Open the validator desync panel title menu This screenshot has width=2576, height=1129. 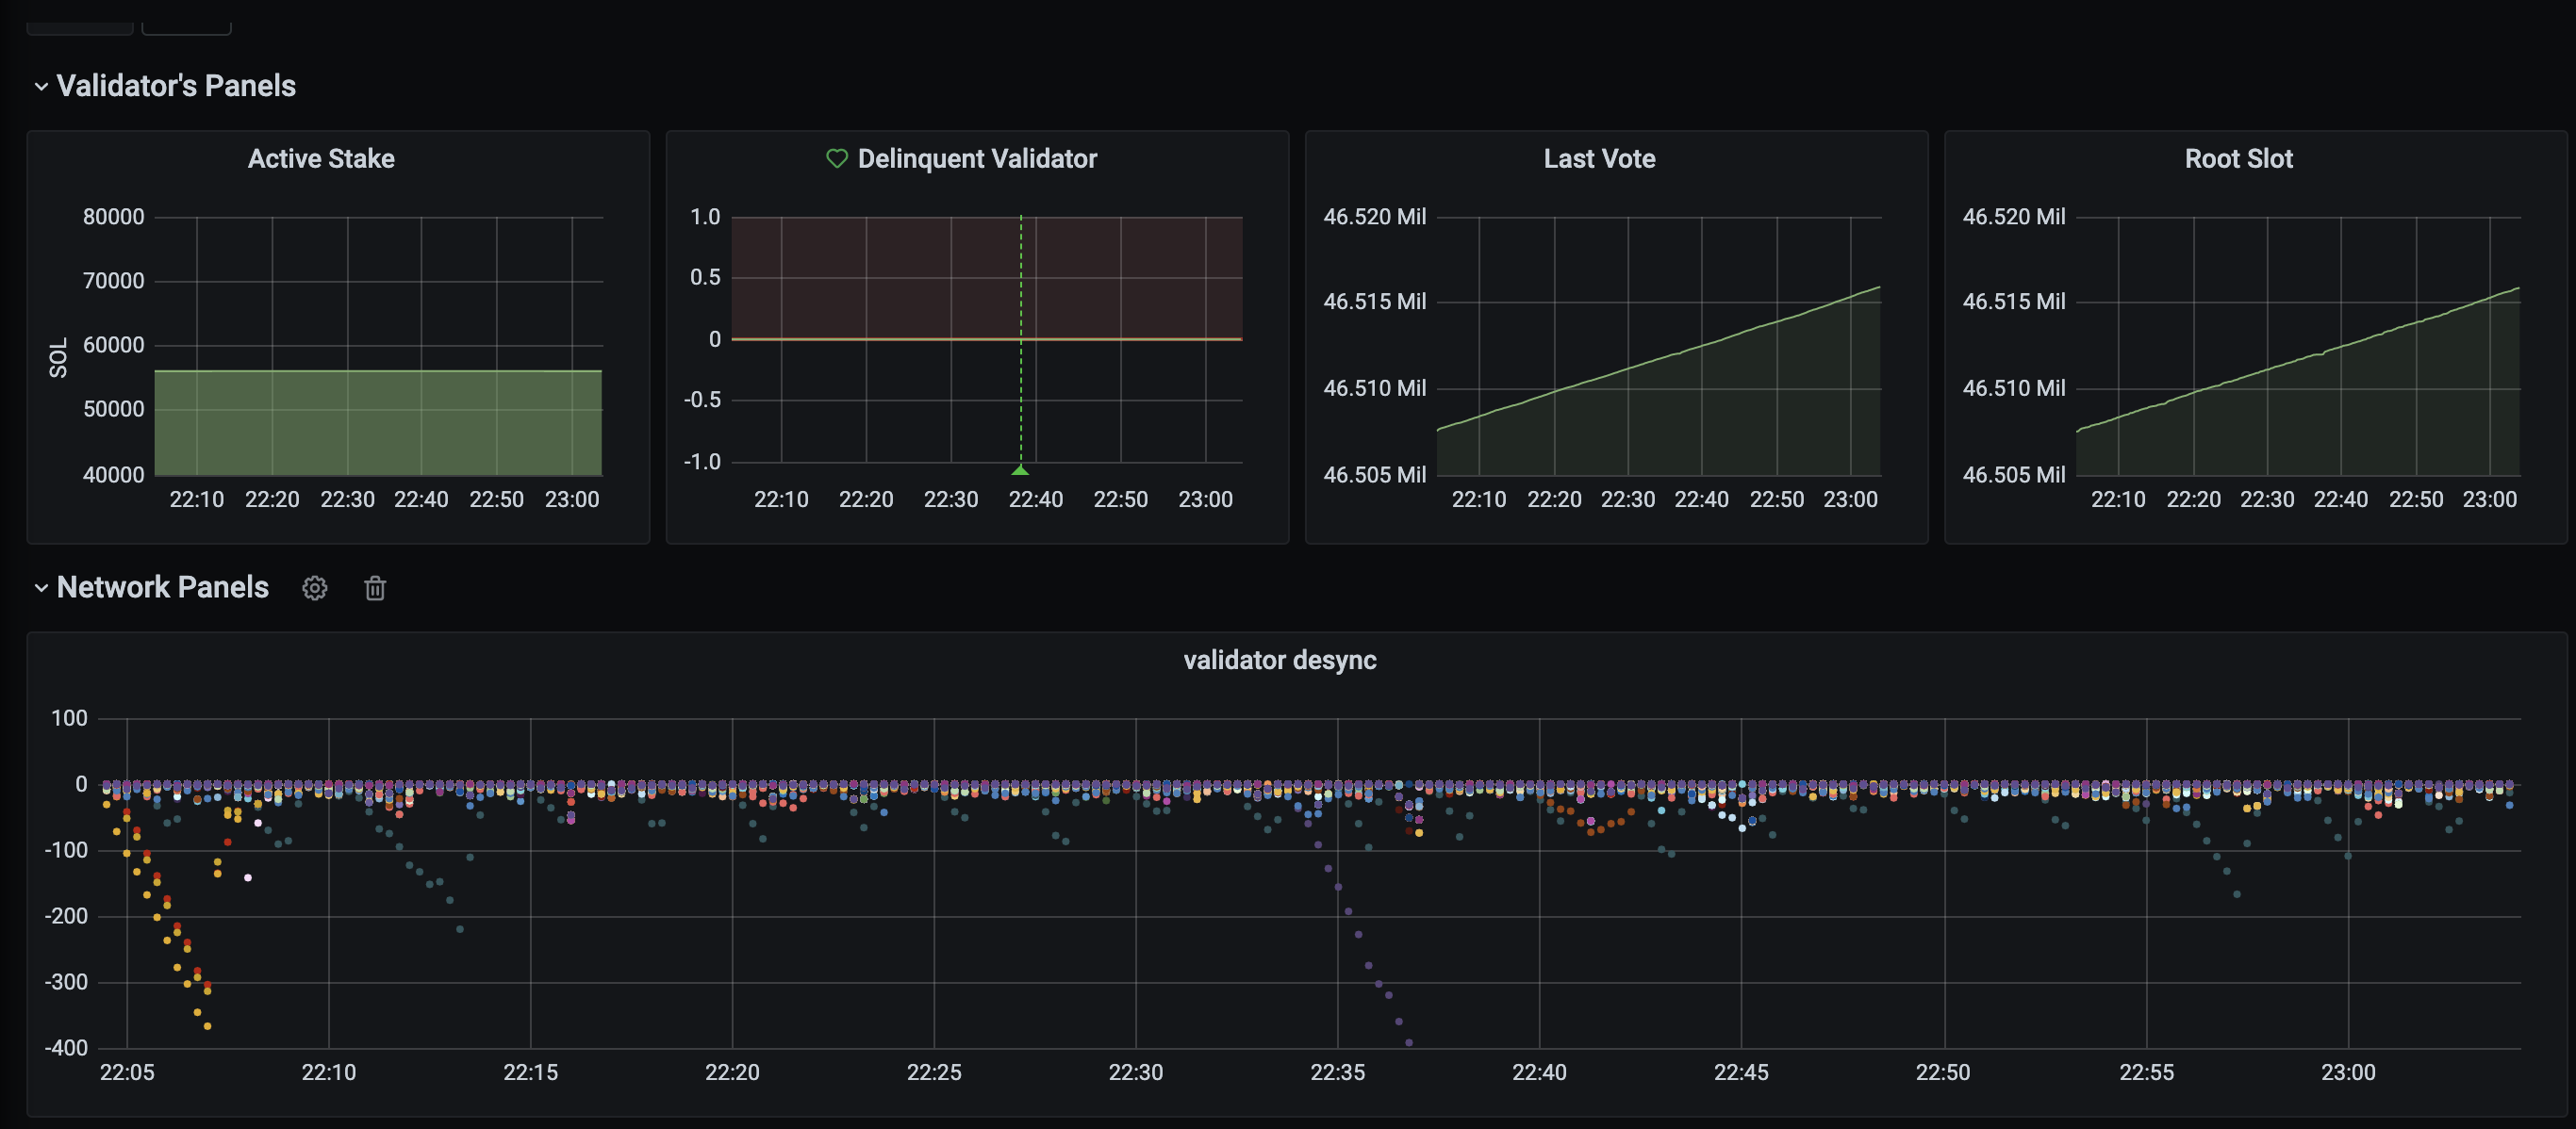(1280, 661)
